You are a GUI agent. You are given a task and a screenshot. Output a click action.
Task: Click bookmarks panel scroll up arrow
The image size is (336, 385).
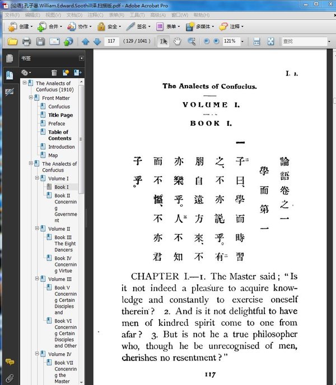(x=81, y=81)
